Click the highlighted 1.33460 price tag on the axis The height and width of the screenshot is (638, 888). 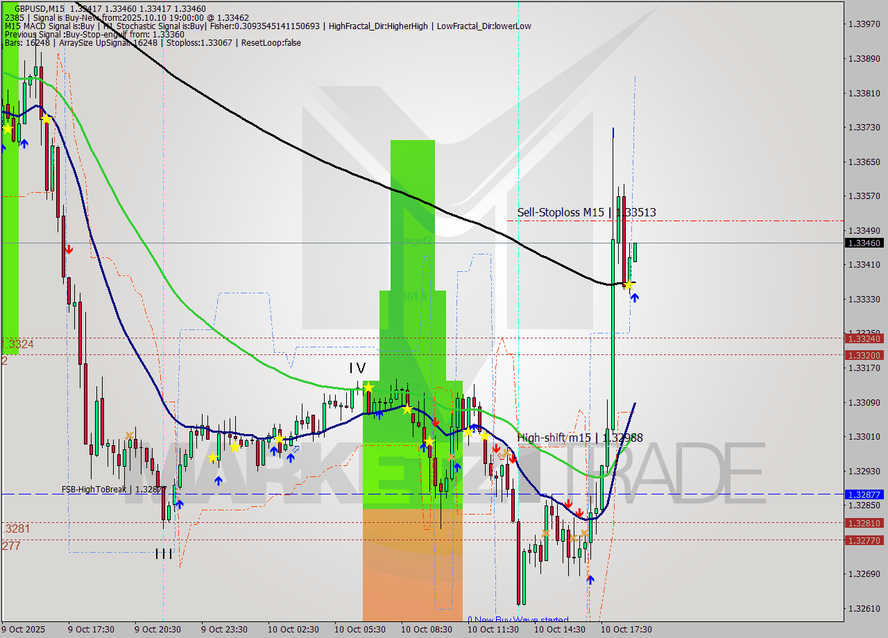(865, 243)
